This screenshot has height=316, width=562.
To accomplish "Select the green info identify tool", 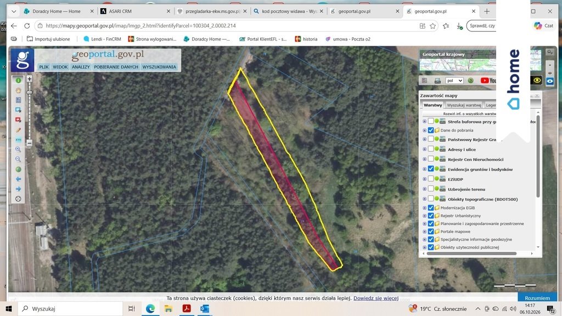I will tap(18, 80).
